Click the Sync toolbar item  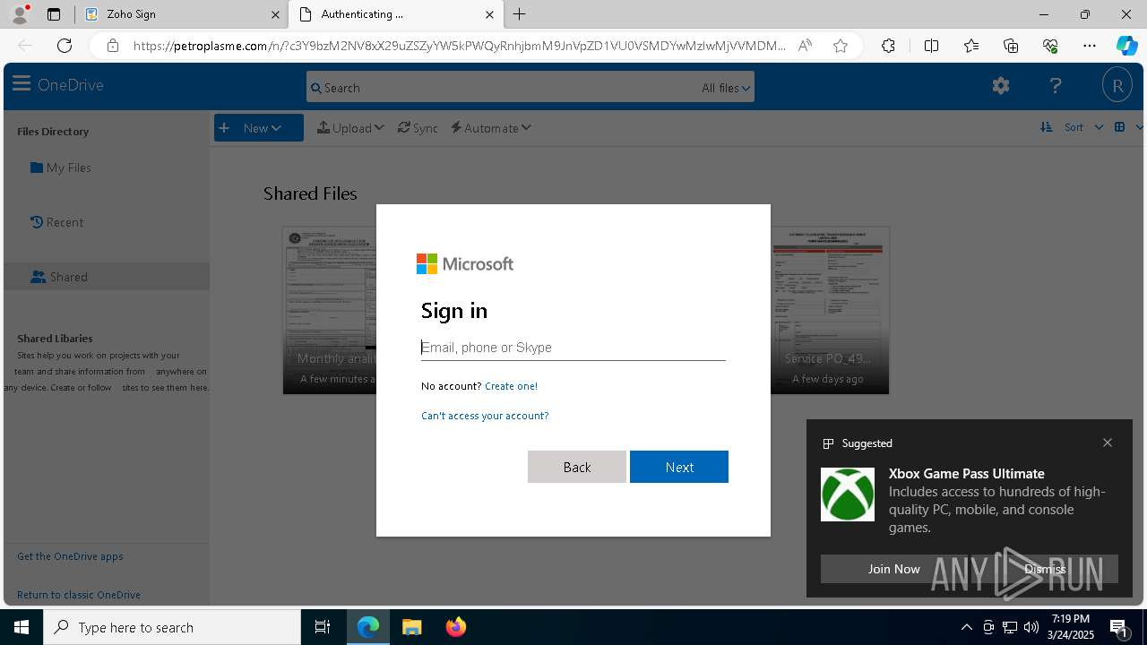coord(418,128)
